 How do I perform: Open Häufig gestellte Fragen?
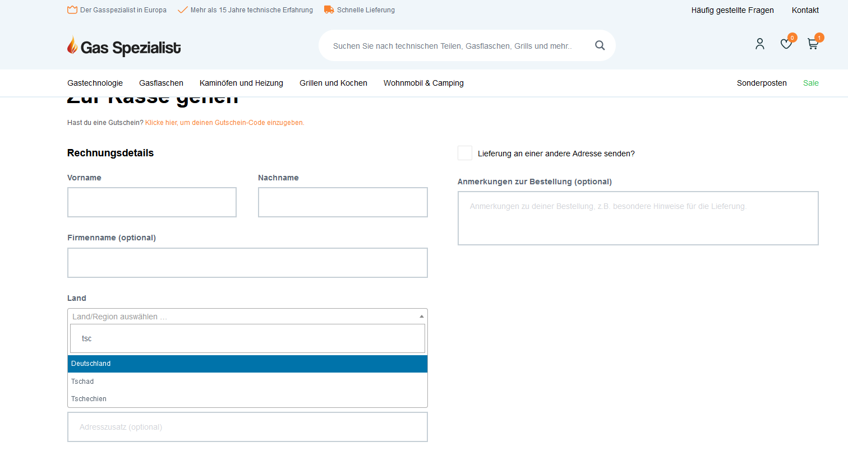pyautogui.click(x=732, y=10)
